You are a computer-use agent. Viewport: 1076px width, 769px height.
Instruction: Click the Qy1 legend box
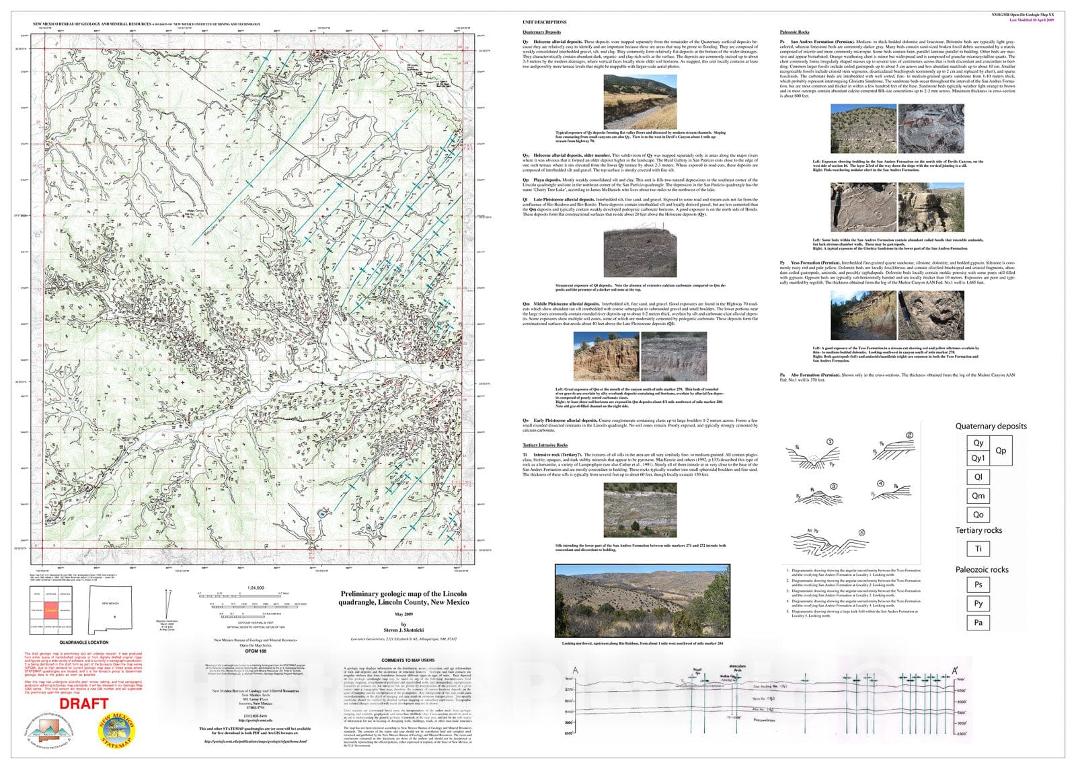[978, 458]
